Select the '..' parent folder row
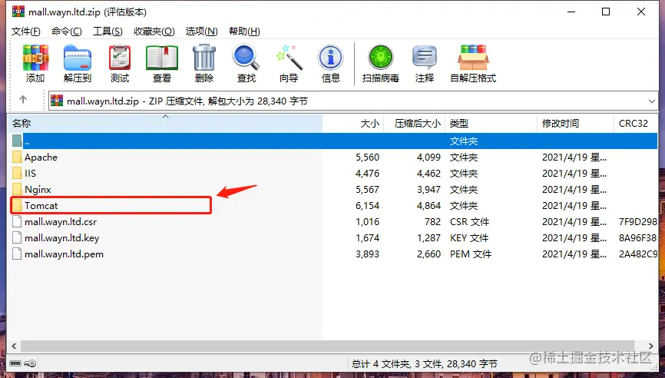The height and width of the screenshot is (378, 665). pos(333,141)
